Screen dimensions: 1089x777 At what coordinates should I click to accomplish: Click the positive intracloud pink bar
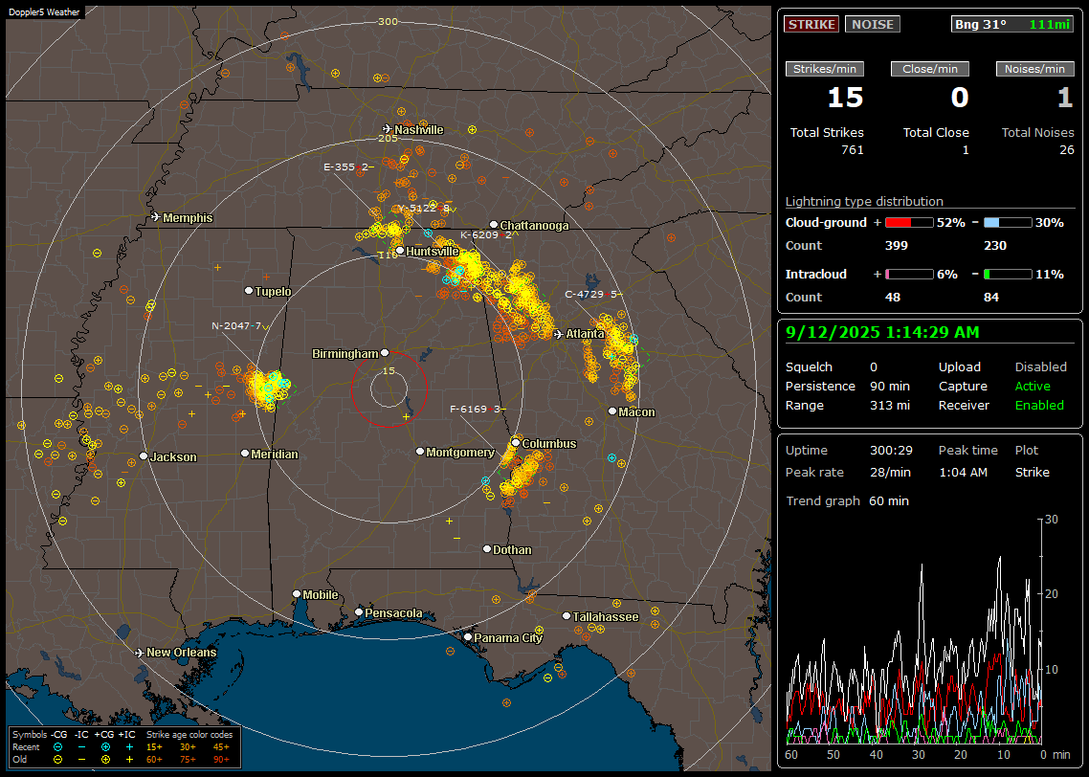(909, 275)
